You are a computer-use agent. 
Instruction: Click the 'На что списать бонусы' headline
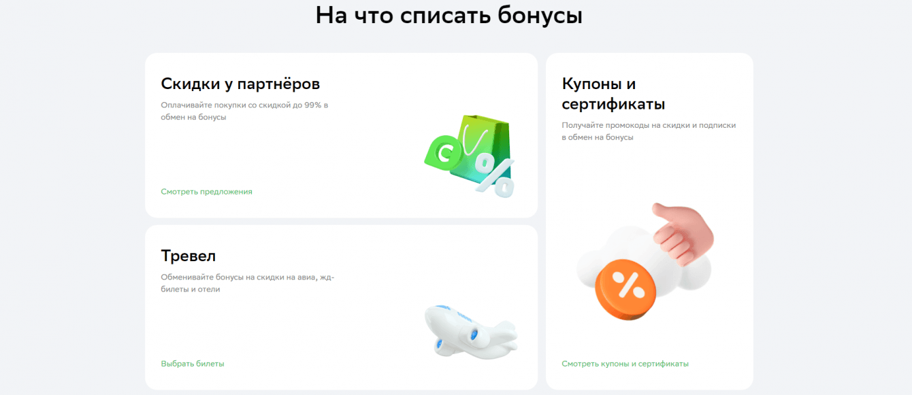pyautogui.click(x=449, y=15)
